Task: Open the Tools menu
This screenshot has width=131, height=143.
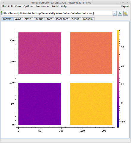Action: pyautogui.click(x=55, y=6)
